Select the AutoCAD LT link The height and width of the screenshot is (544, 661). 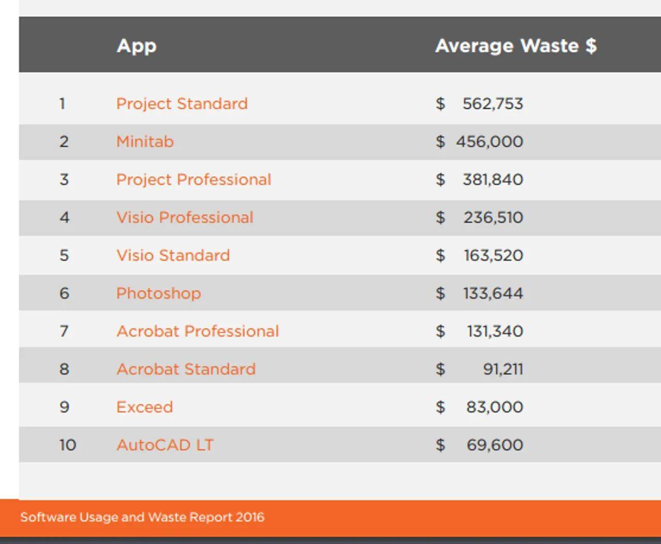165,445
